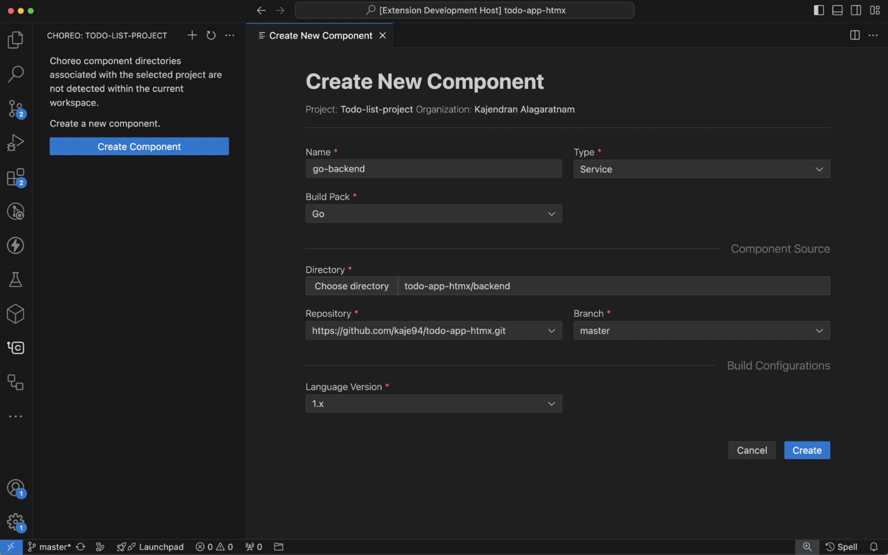This screenshot has height=555, width=888.
Task: Toggle the secondary side bar
Action: point(856,10)
